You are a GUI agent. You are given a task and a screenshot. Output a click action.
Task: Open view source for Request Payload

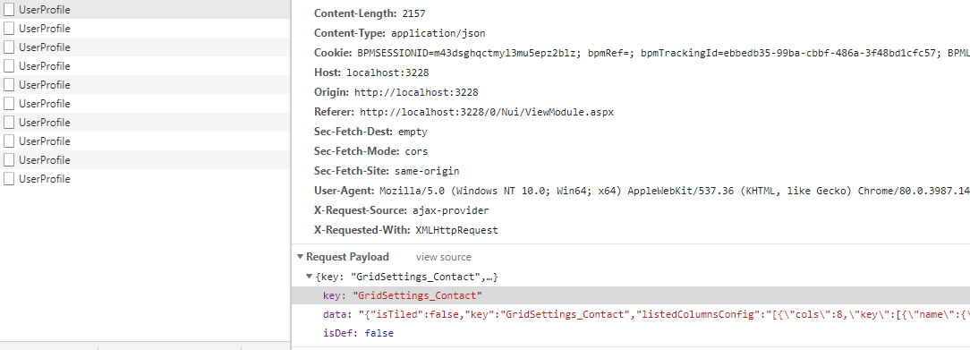(x=443, y=257)
